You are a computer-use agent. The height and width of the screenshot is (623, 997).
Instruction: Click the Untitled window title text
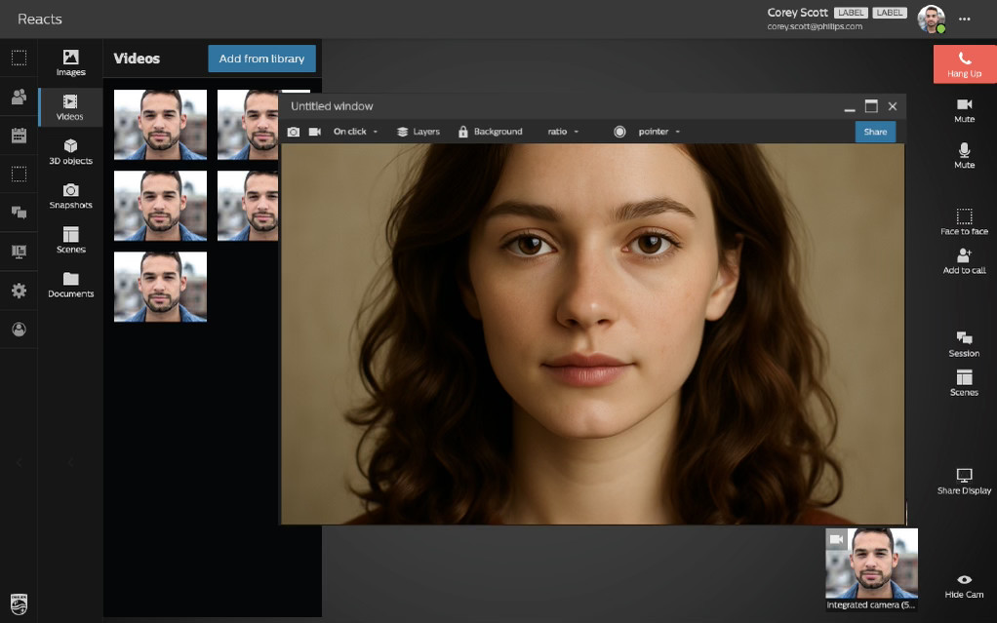click(x=332, y=106)
